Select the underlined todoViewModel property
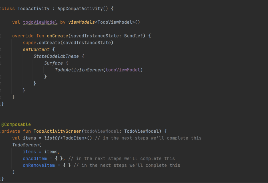 40,22
